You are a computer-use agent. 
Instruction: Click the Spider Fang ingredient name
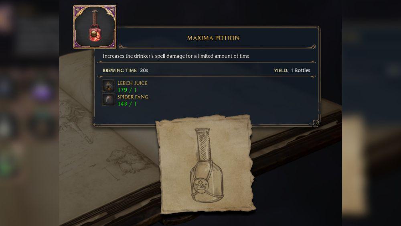tap(133, 97)
